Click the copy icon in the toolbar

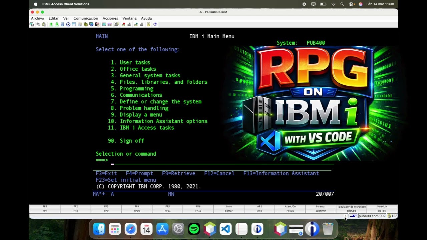click(x=38, y=24)
